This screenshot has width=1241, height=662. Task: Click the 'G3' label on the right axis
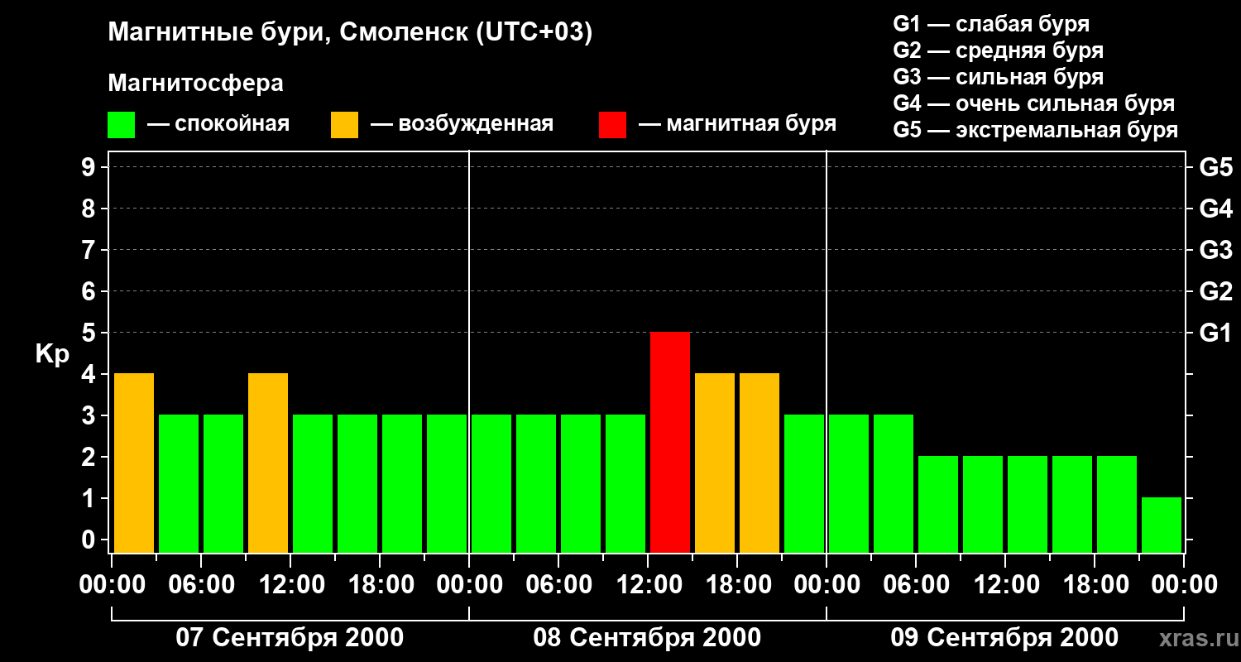[x=1215, y=251]
